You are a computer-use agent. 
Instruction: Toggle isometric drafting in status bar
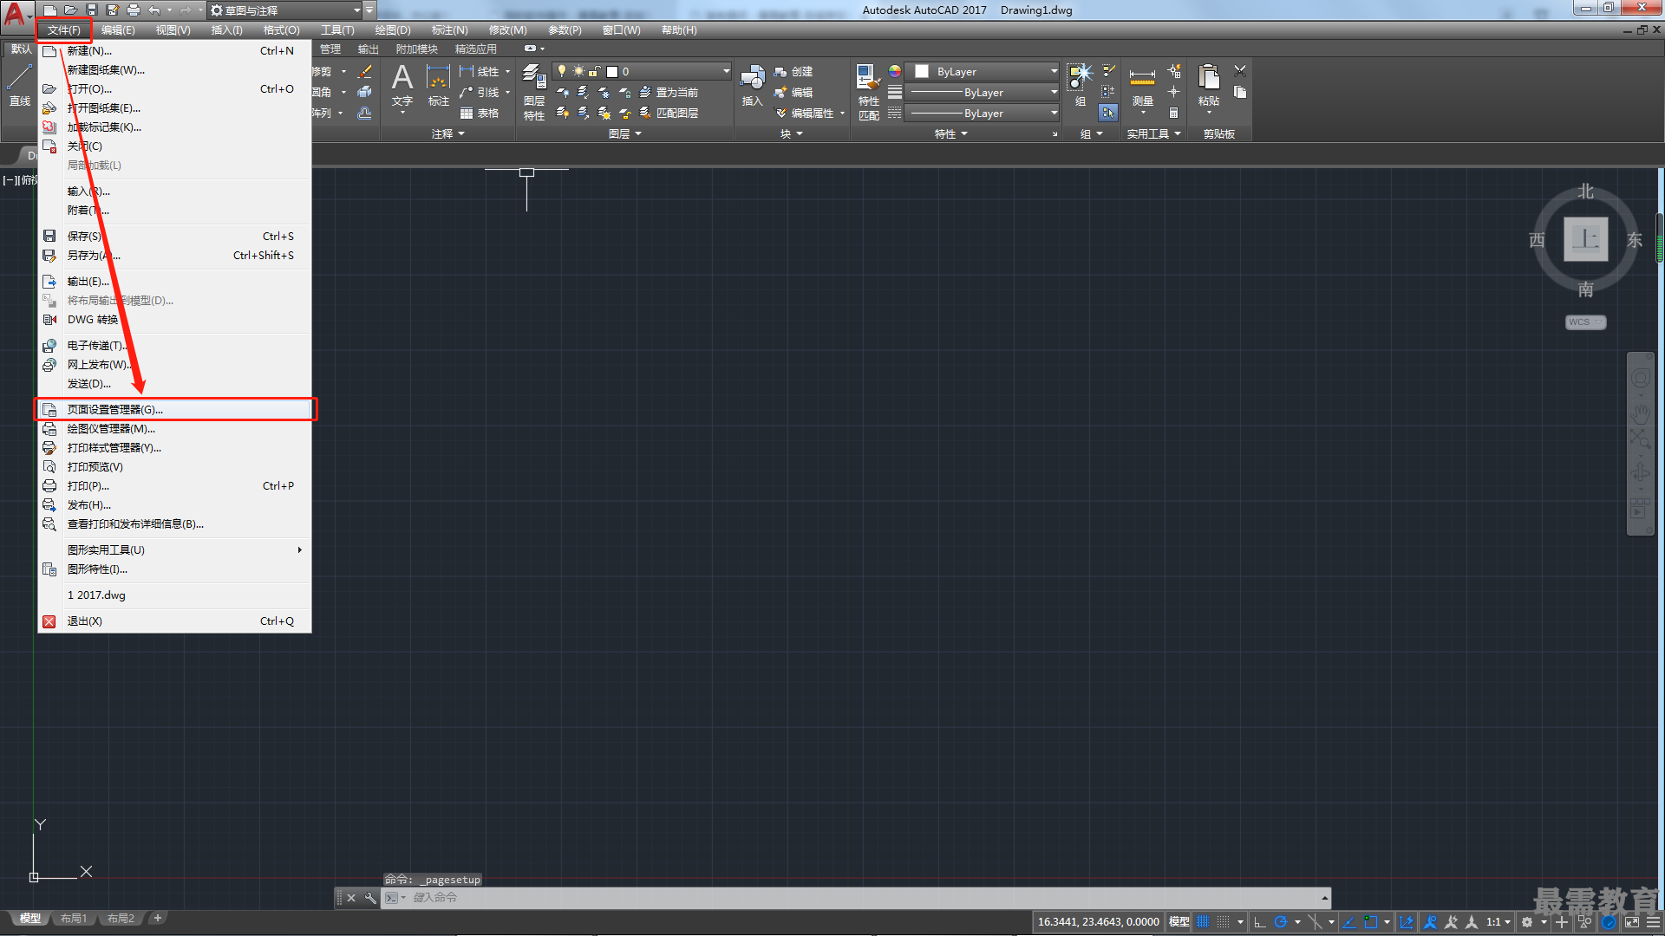1315,922
